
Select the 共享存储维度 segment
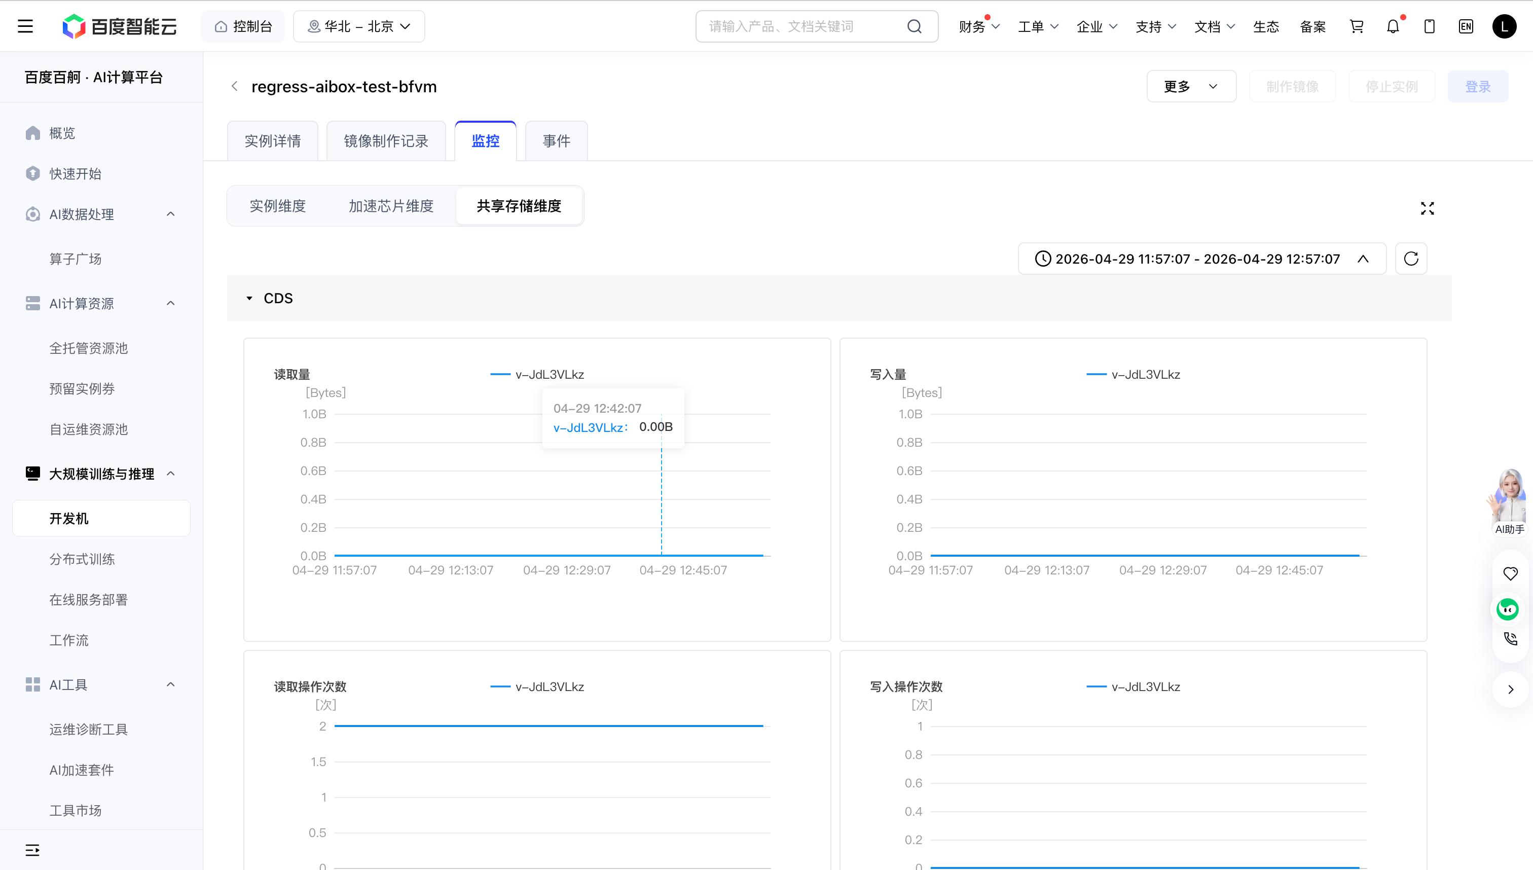tap(519, 206)
